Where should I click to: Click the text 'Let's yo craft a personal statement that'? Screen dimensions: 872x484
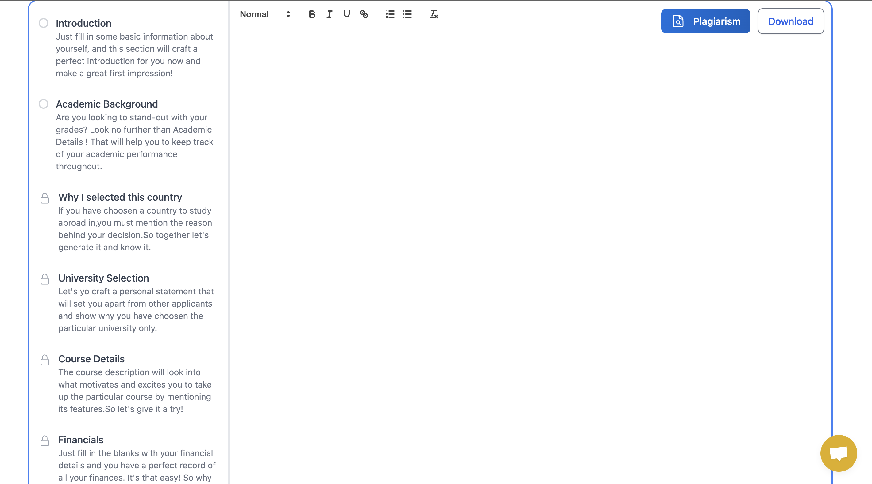(136, 291)
